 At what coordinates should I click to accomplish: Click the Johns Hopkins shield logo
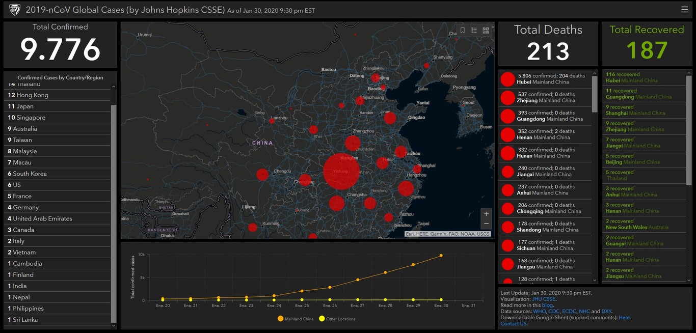(15, 10)
